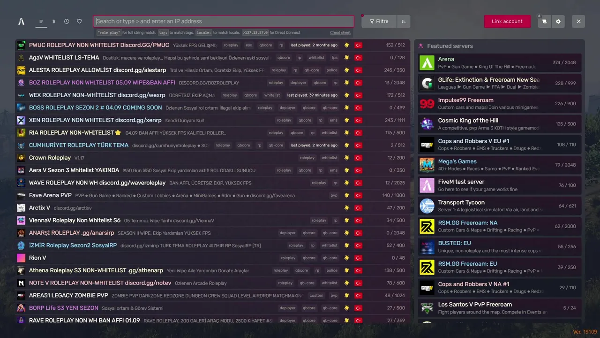This screenshot has width=600, height=338.
Task: Open featured Arena server icon
Action: click(427, 63)
